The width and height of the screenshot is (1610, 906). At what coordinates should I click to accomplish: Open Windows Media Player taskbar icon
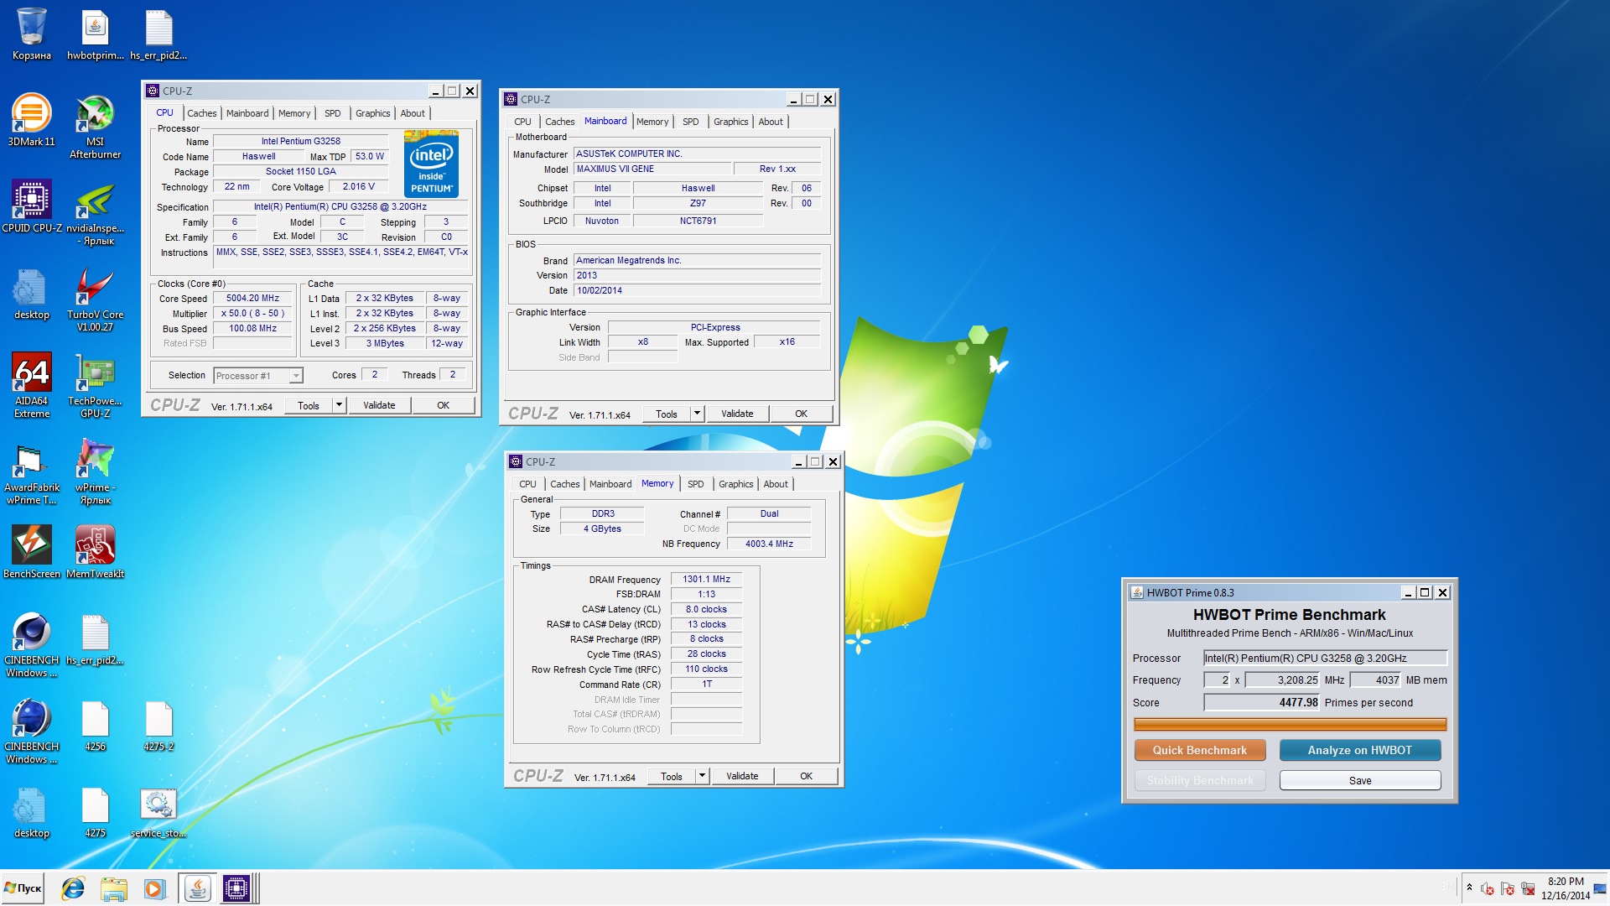(x=154, y=888)
